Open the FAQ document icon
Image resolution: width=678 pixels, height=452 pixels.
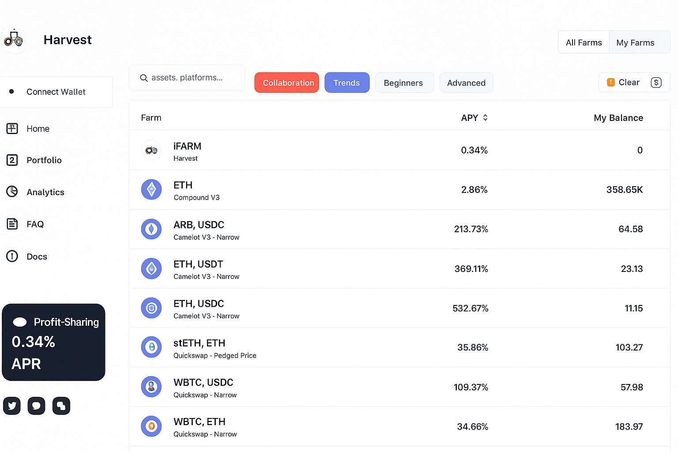pyautogui.click(x=12, y=224)
